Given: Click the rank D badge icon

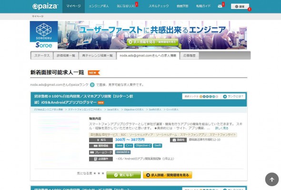Looking at the screenshot, I should click(92, 85).
